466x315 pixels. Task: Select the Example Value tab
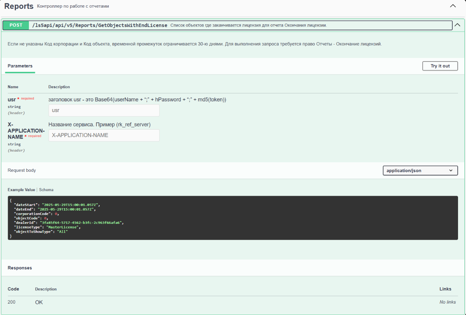[21, 190]
